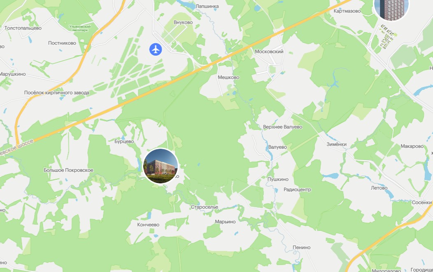Click the Картмазово map label
Image resolution: width=433 pixels, height=272 pixels.
point(347,11)
